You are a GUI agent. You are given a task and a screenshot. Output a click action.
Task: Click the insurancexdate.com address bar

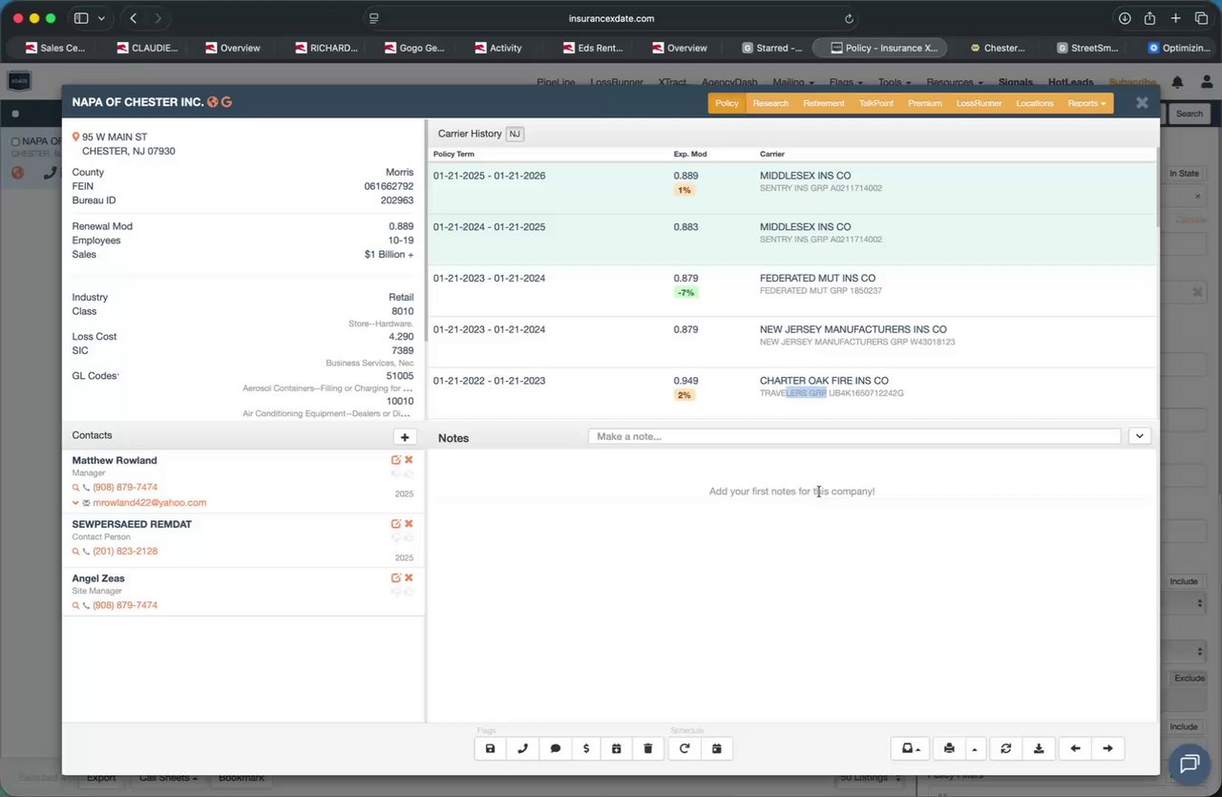pyautogui.click(x=611, y=18)
